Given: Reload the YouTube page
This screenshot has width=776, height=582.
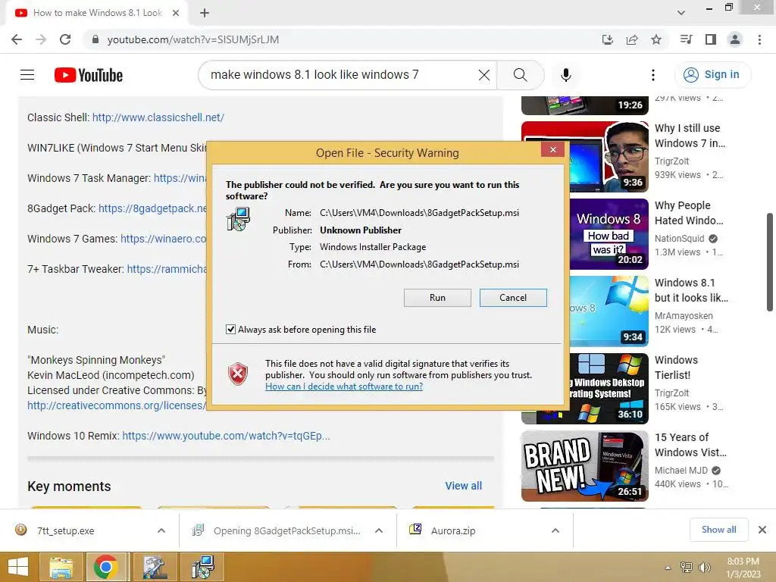Looking at the screenshot, I should point(65,39).
